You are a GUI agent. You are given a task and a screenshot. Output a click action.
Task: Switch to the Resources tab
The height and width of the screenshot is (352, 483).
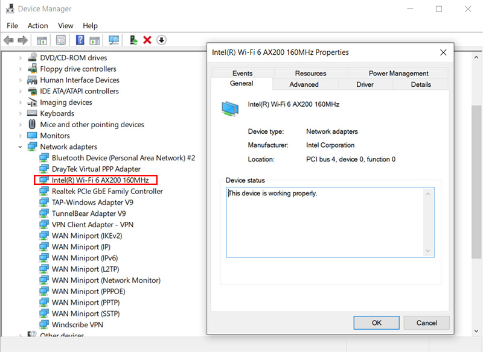pos(310,73)
